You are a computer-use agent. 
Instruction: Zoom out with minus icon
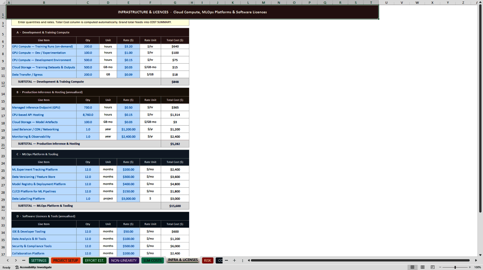(x=440, y=267)
